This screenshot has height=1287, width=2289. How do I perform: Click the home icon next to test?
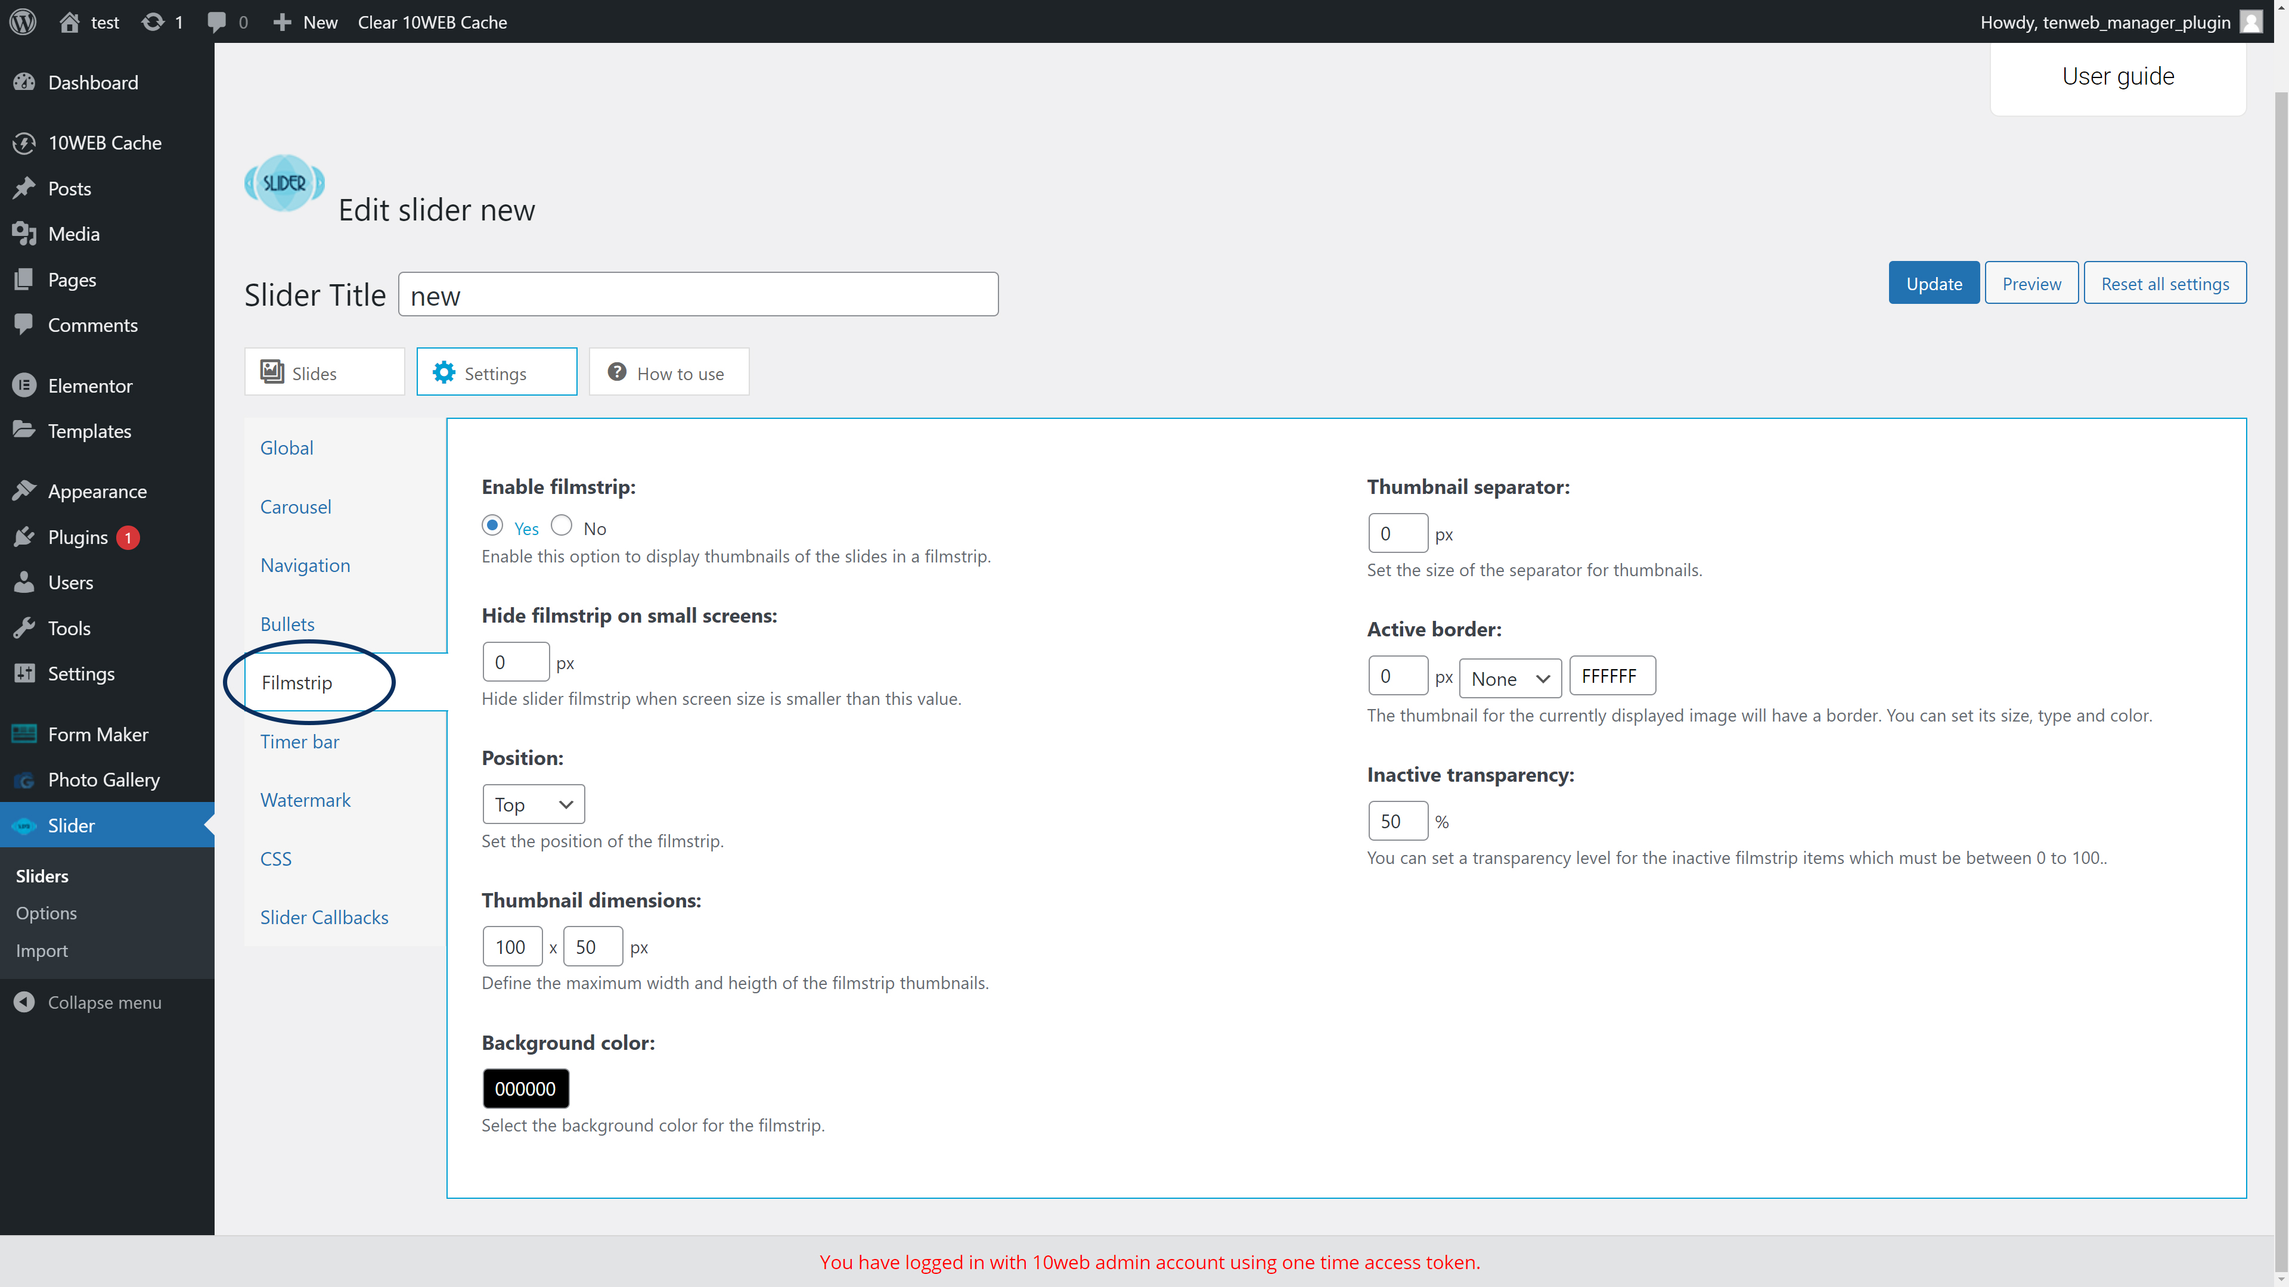coord(69,21)
